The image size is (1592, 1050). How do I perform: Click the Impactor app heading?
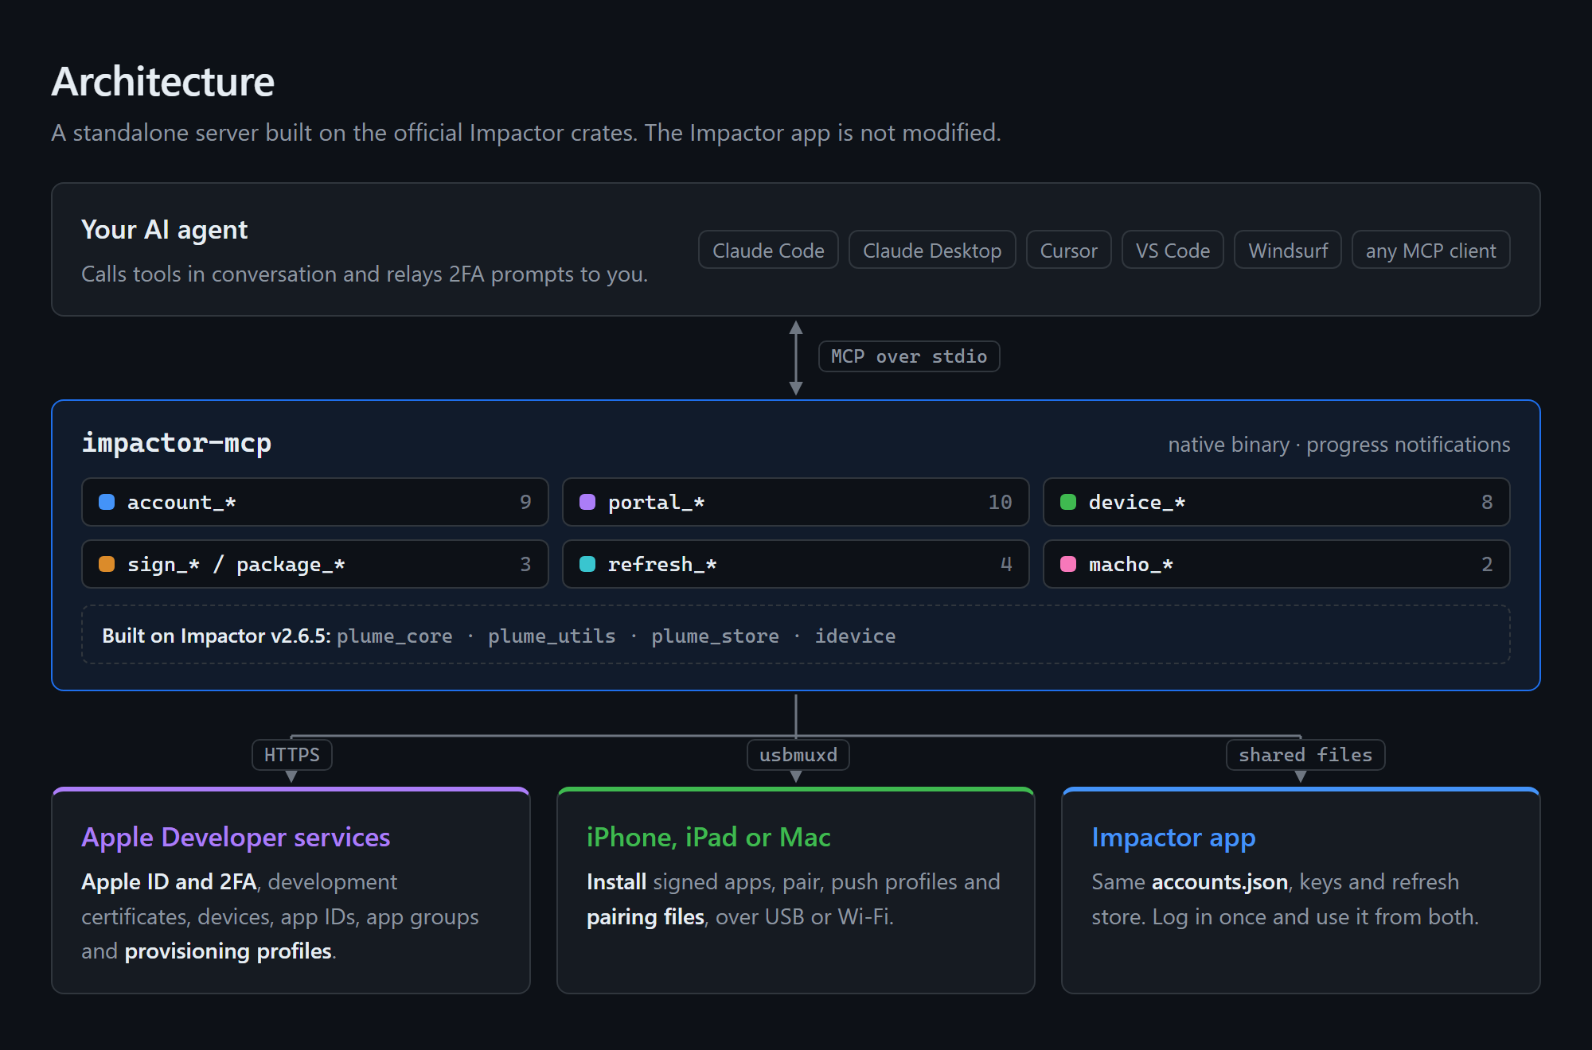1173,838
